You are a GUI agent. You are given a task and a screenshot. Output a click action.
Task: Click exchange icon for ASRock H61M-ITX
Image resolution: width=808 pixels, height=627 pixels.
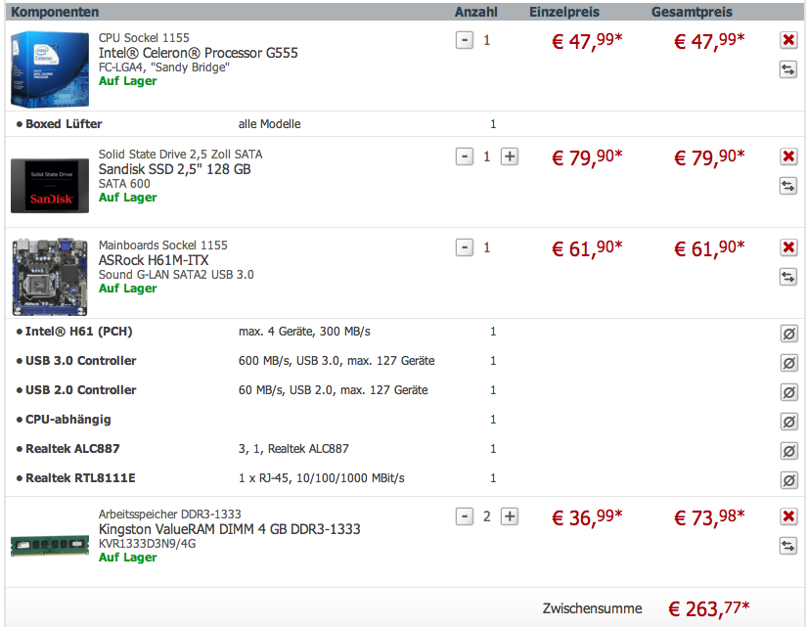(x=788, y=277)
